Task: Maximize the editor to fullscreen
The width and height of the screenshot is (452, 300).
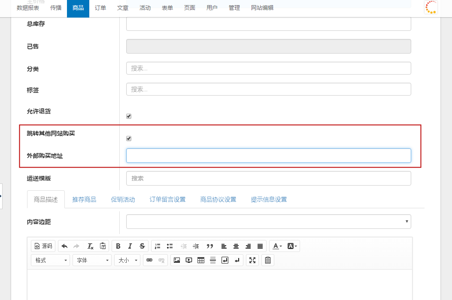Action: 252,260
